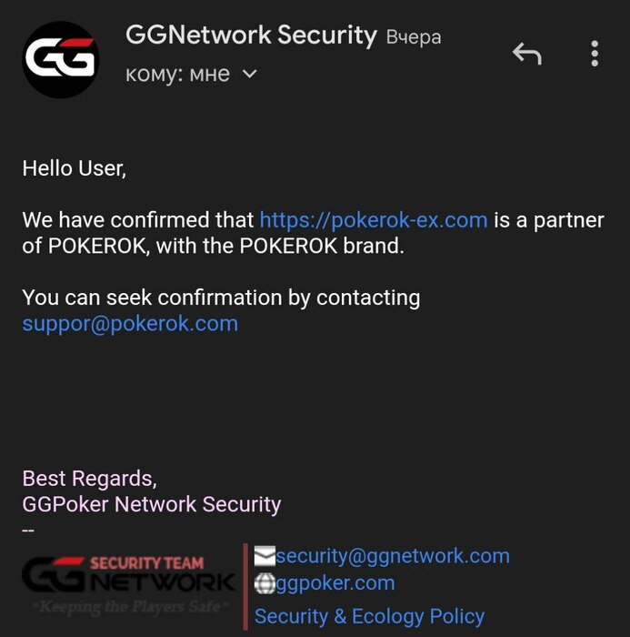The height and width of the screenshot is (637, 630).
Task: Reply to the email using the arrow icon
Action: point(526,55)
